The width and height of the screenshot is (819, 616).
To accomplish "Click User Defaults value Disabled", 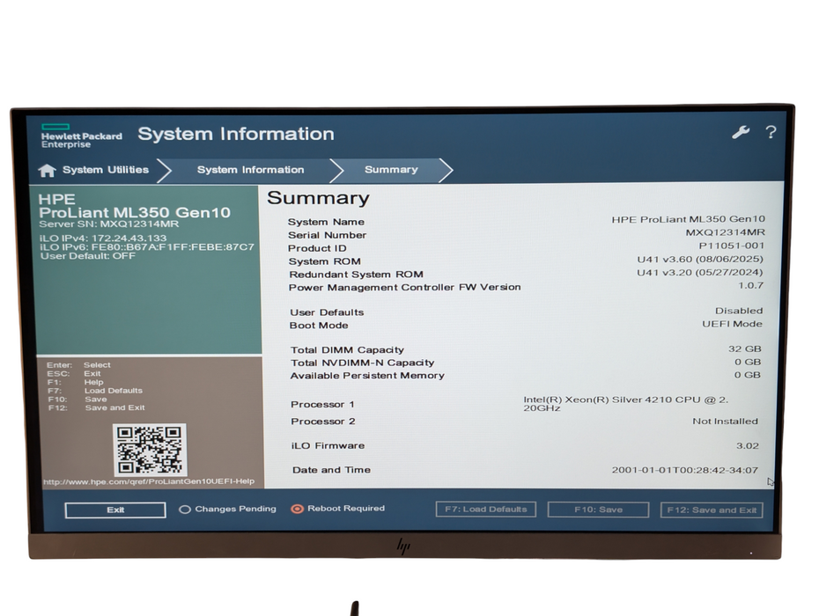I will [x=739, y=311].
